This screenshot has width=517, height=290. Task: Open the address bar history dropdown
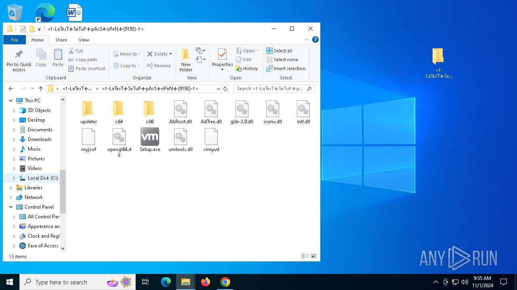coord(218,89)
